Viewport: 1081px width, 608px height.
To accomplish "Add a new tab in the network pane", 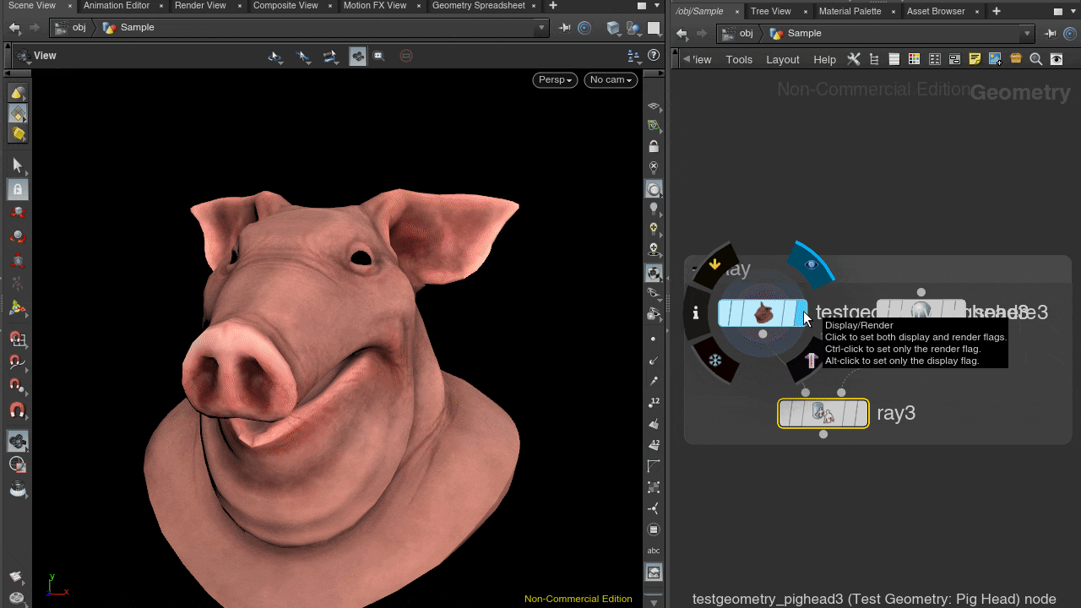I will (997, 11).
